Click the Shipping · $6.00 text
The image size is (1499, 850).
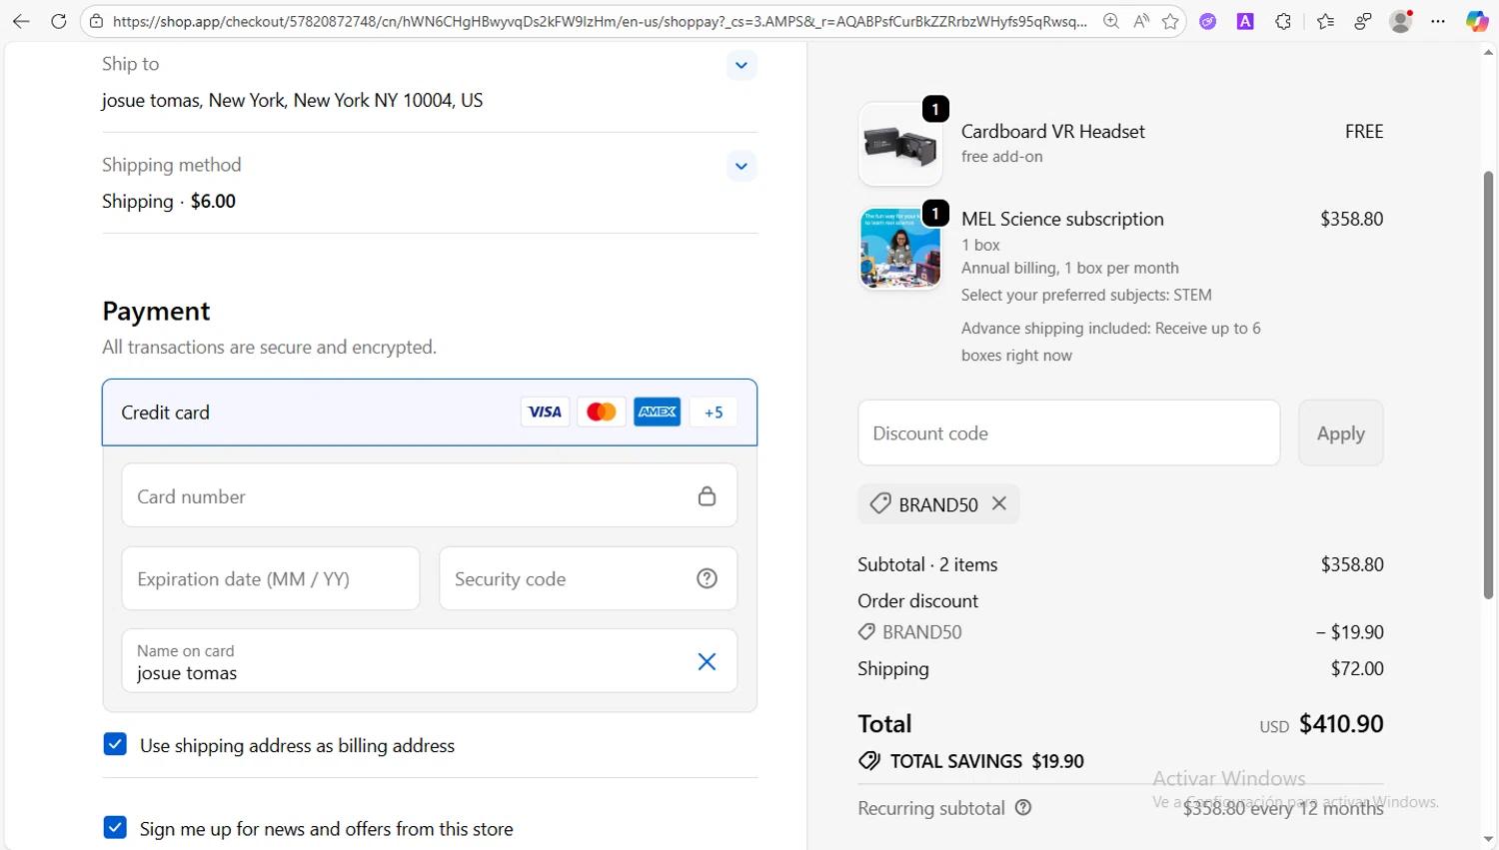point(169,201)
